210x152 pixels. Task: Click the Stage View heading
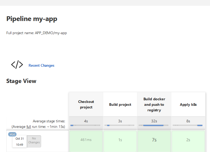coord(21,81)
